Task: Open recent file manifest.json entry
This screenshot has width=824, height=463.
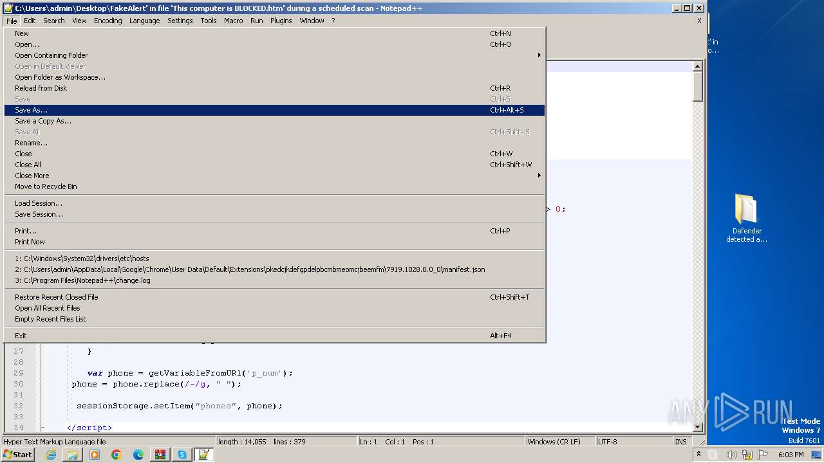Action: 275,269
